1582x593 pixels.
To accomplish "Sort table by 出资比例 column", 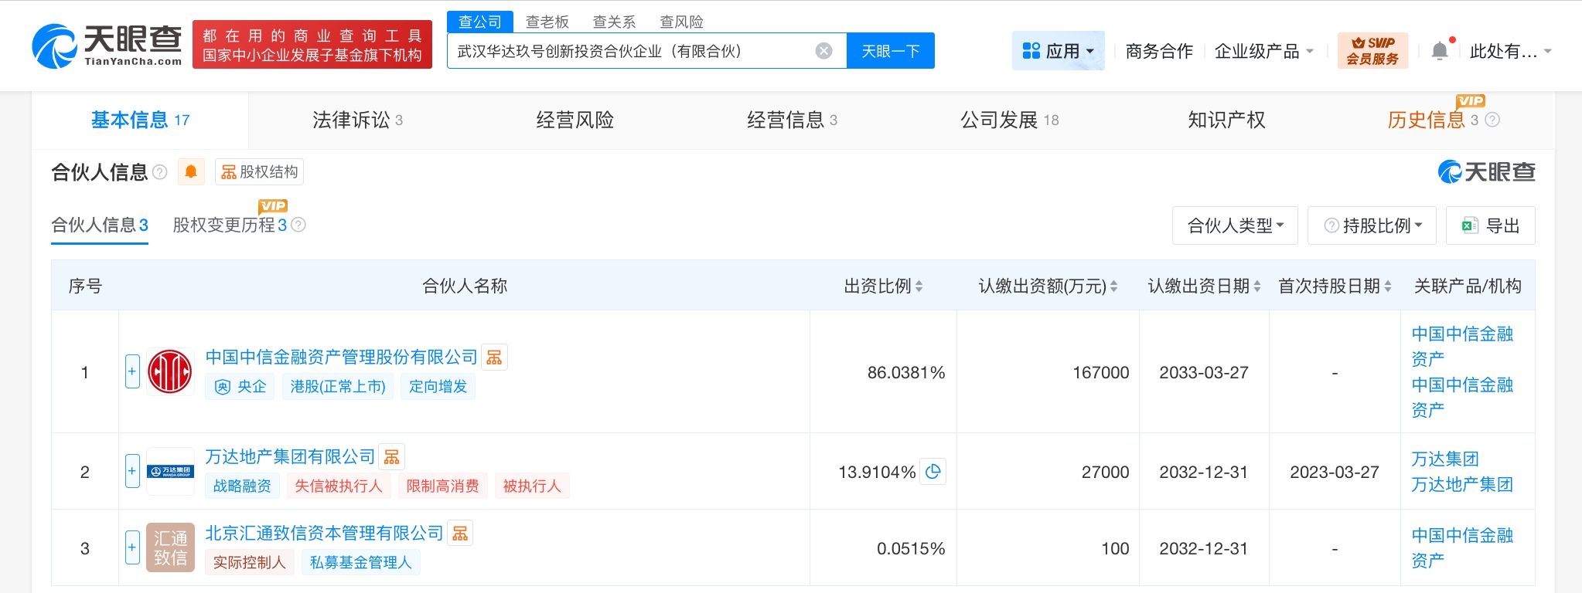I will 883,286.
